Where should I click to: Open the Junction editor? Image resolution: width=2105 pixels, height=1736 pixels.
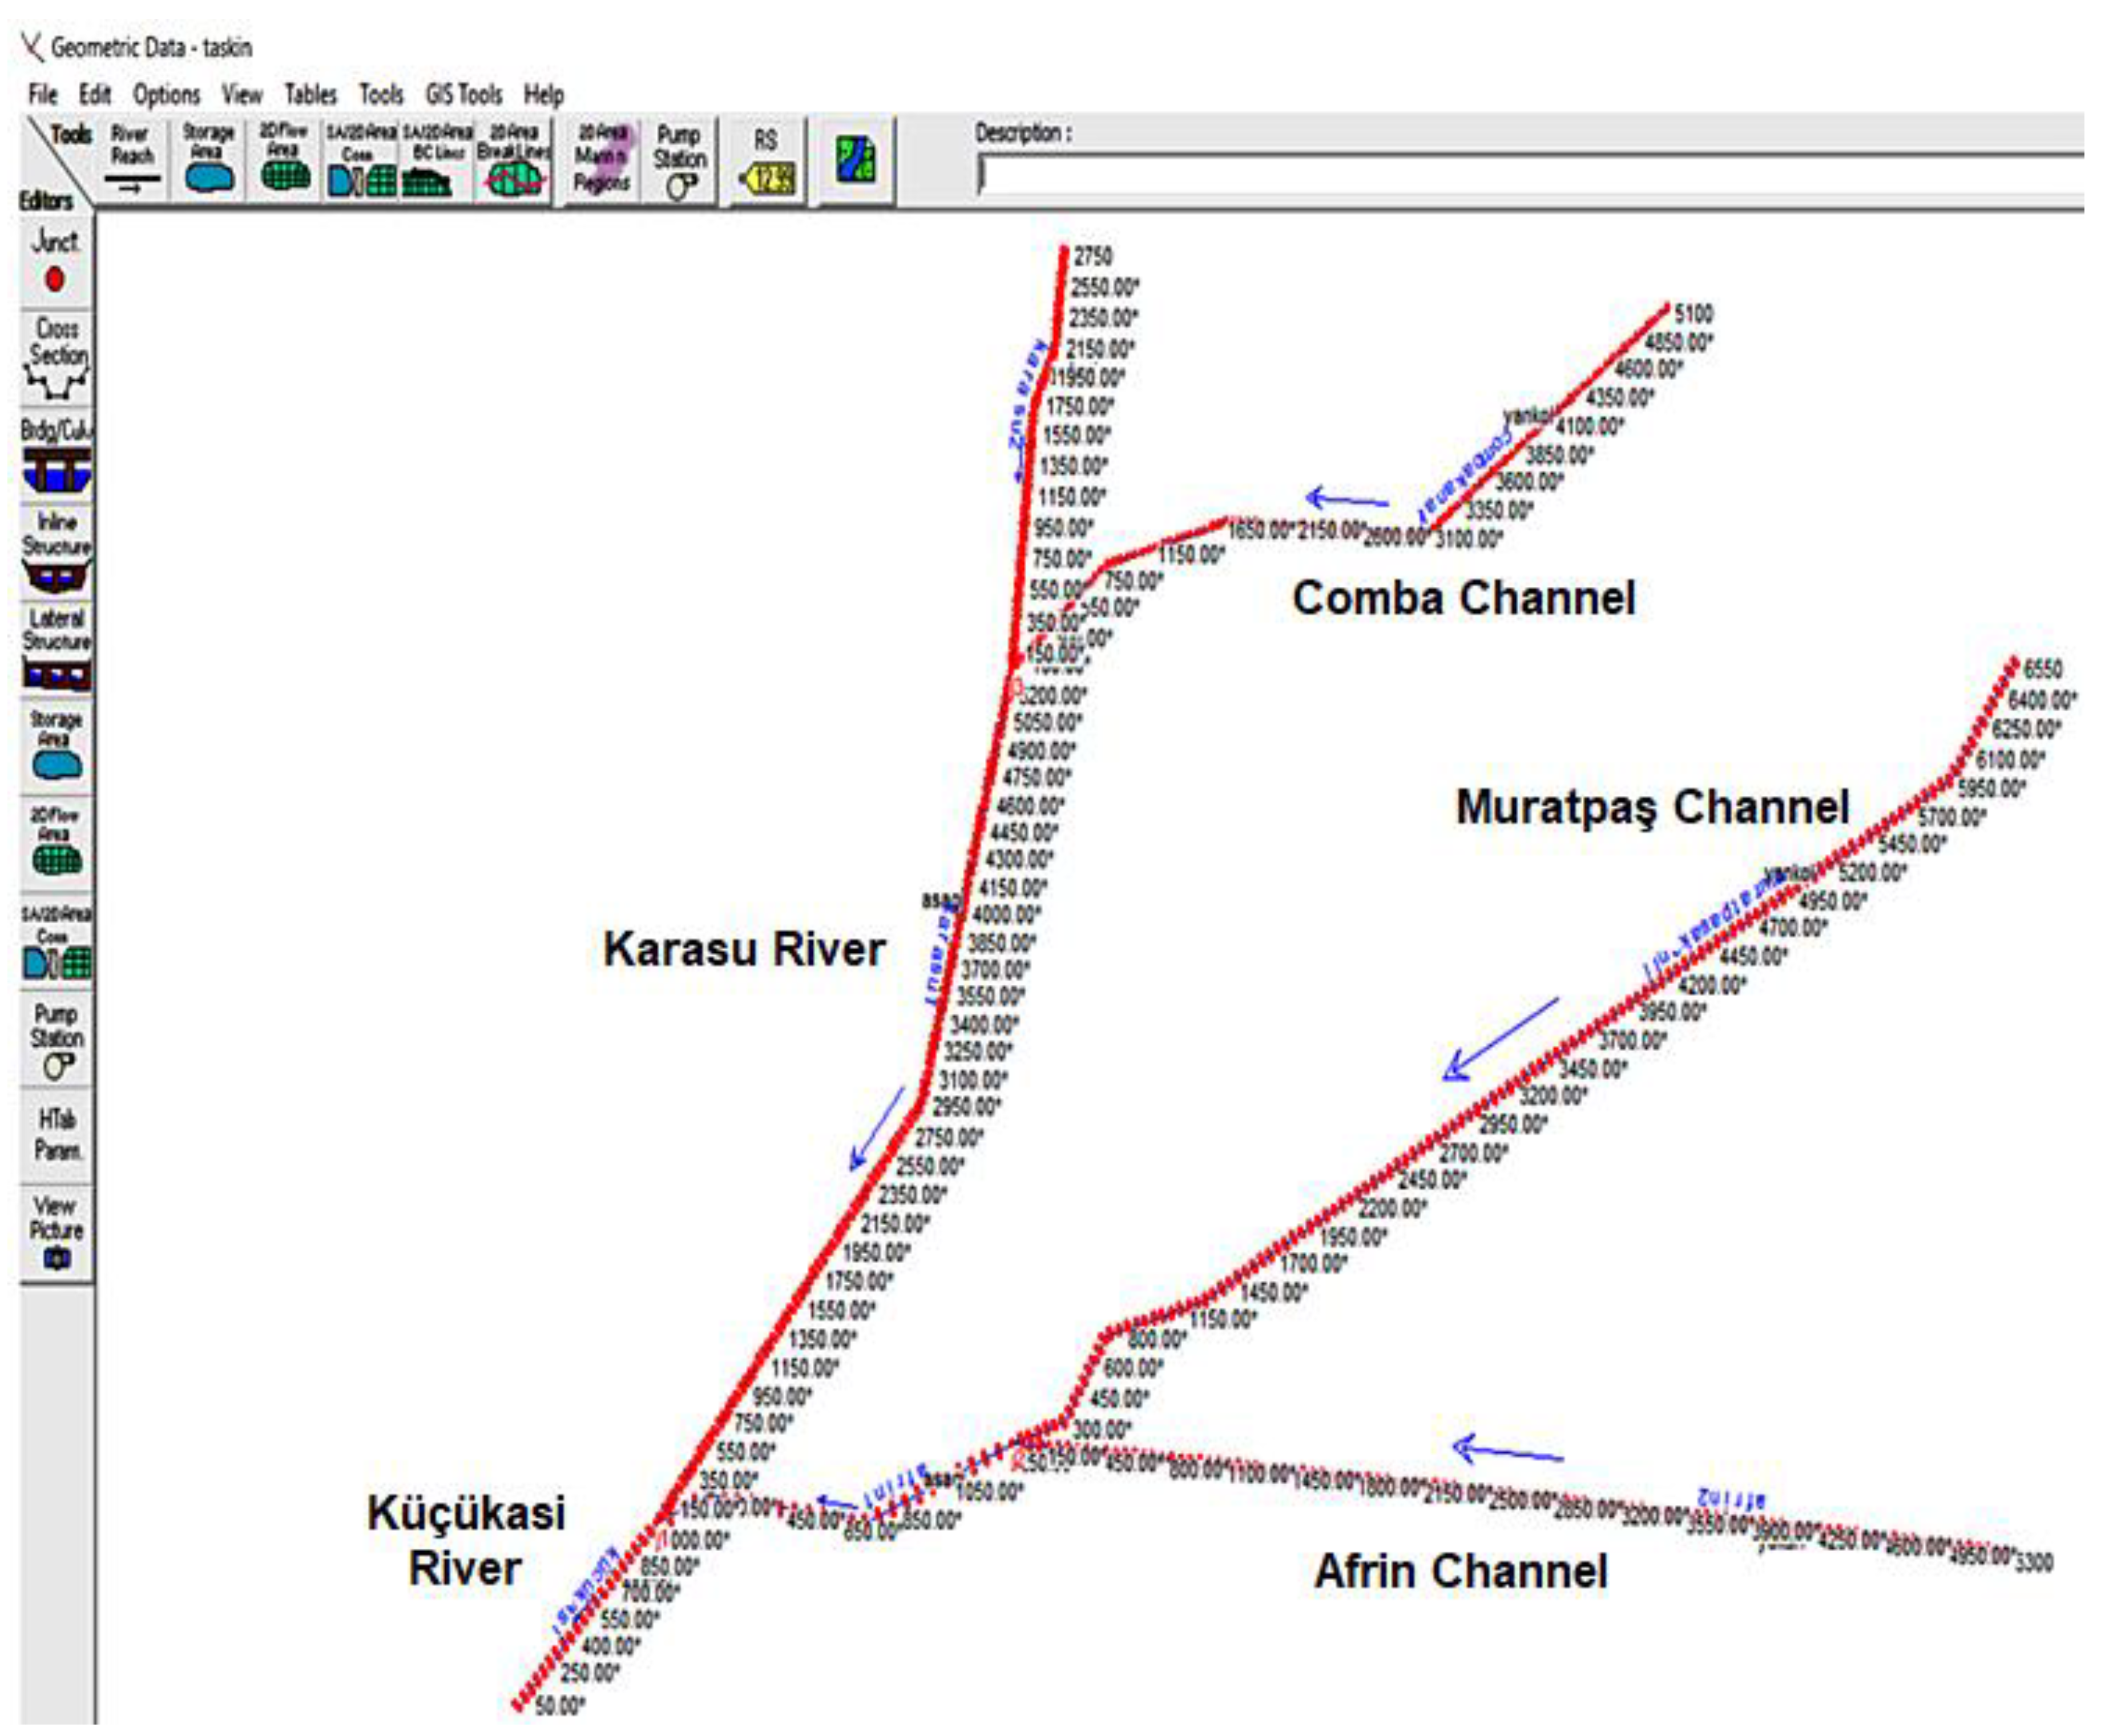point(56,262)
